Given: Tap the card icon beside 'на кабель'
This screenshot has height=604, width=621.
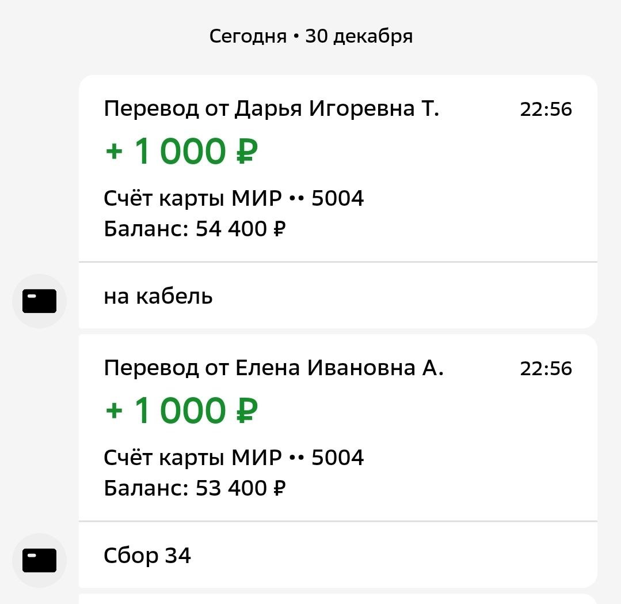Looking at the screenshot, I should coord(39,301).
